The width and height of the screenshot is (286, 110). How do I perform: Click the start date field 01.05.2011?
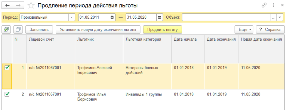point(94,17)
